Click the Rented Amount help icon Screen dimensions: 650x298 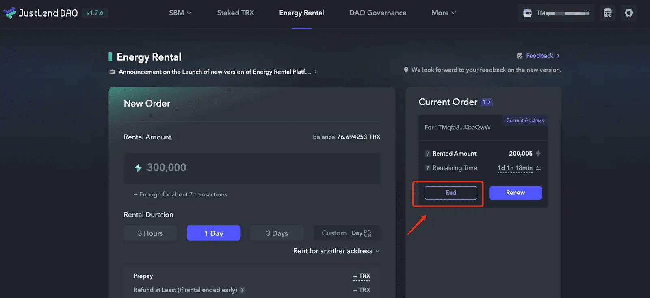coord(427,154)
